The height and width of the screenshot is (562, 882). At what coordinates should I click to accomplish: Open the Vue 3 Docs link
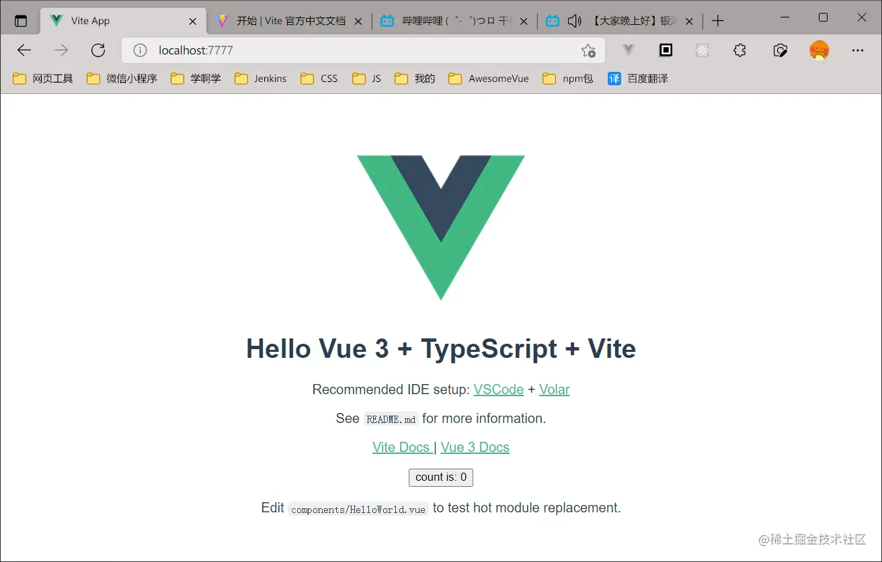coord(475,447)
